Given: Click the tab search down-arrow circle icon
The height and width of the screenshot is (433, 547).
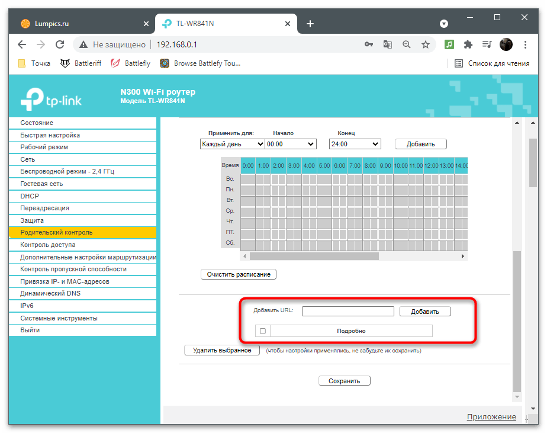Looking at the screenshot, I should coord(444,23).
